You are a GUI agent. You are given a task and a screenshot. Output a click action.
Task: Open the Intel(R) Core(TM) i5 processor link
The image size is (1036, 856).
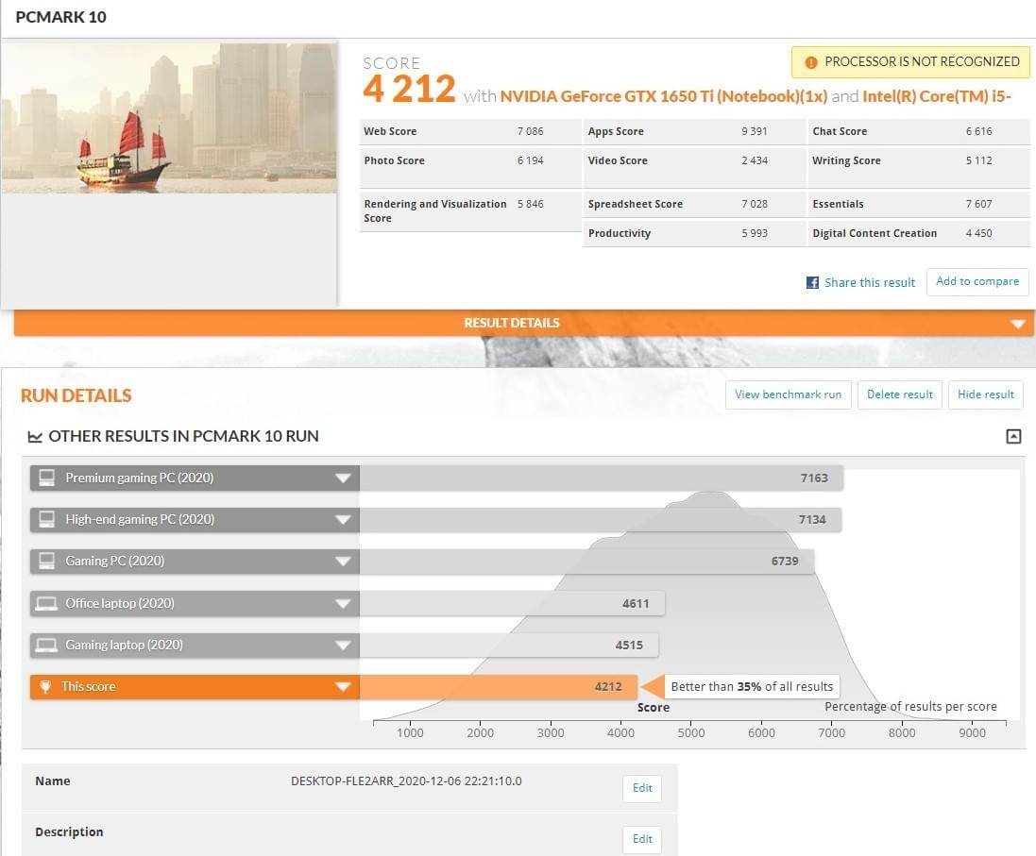click(x=936, y=96)
